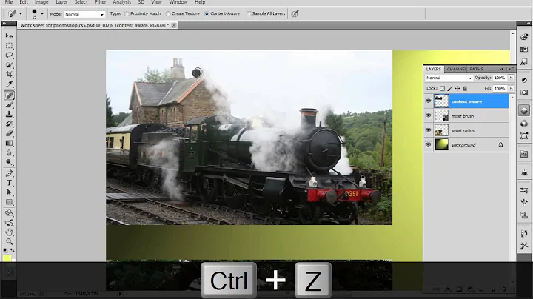
Task: Open the Fill slider arrow
Action: (x=511, y=88)
